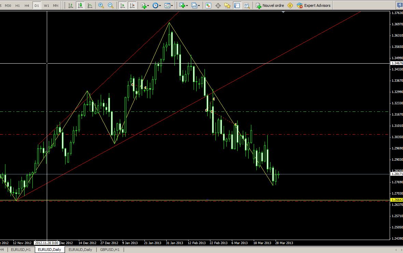
Task: Open the Strategy Tester magnifier icon
Action: pyautogui.click(x=247, y=5)
